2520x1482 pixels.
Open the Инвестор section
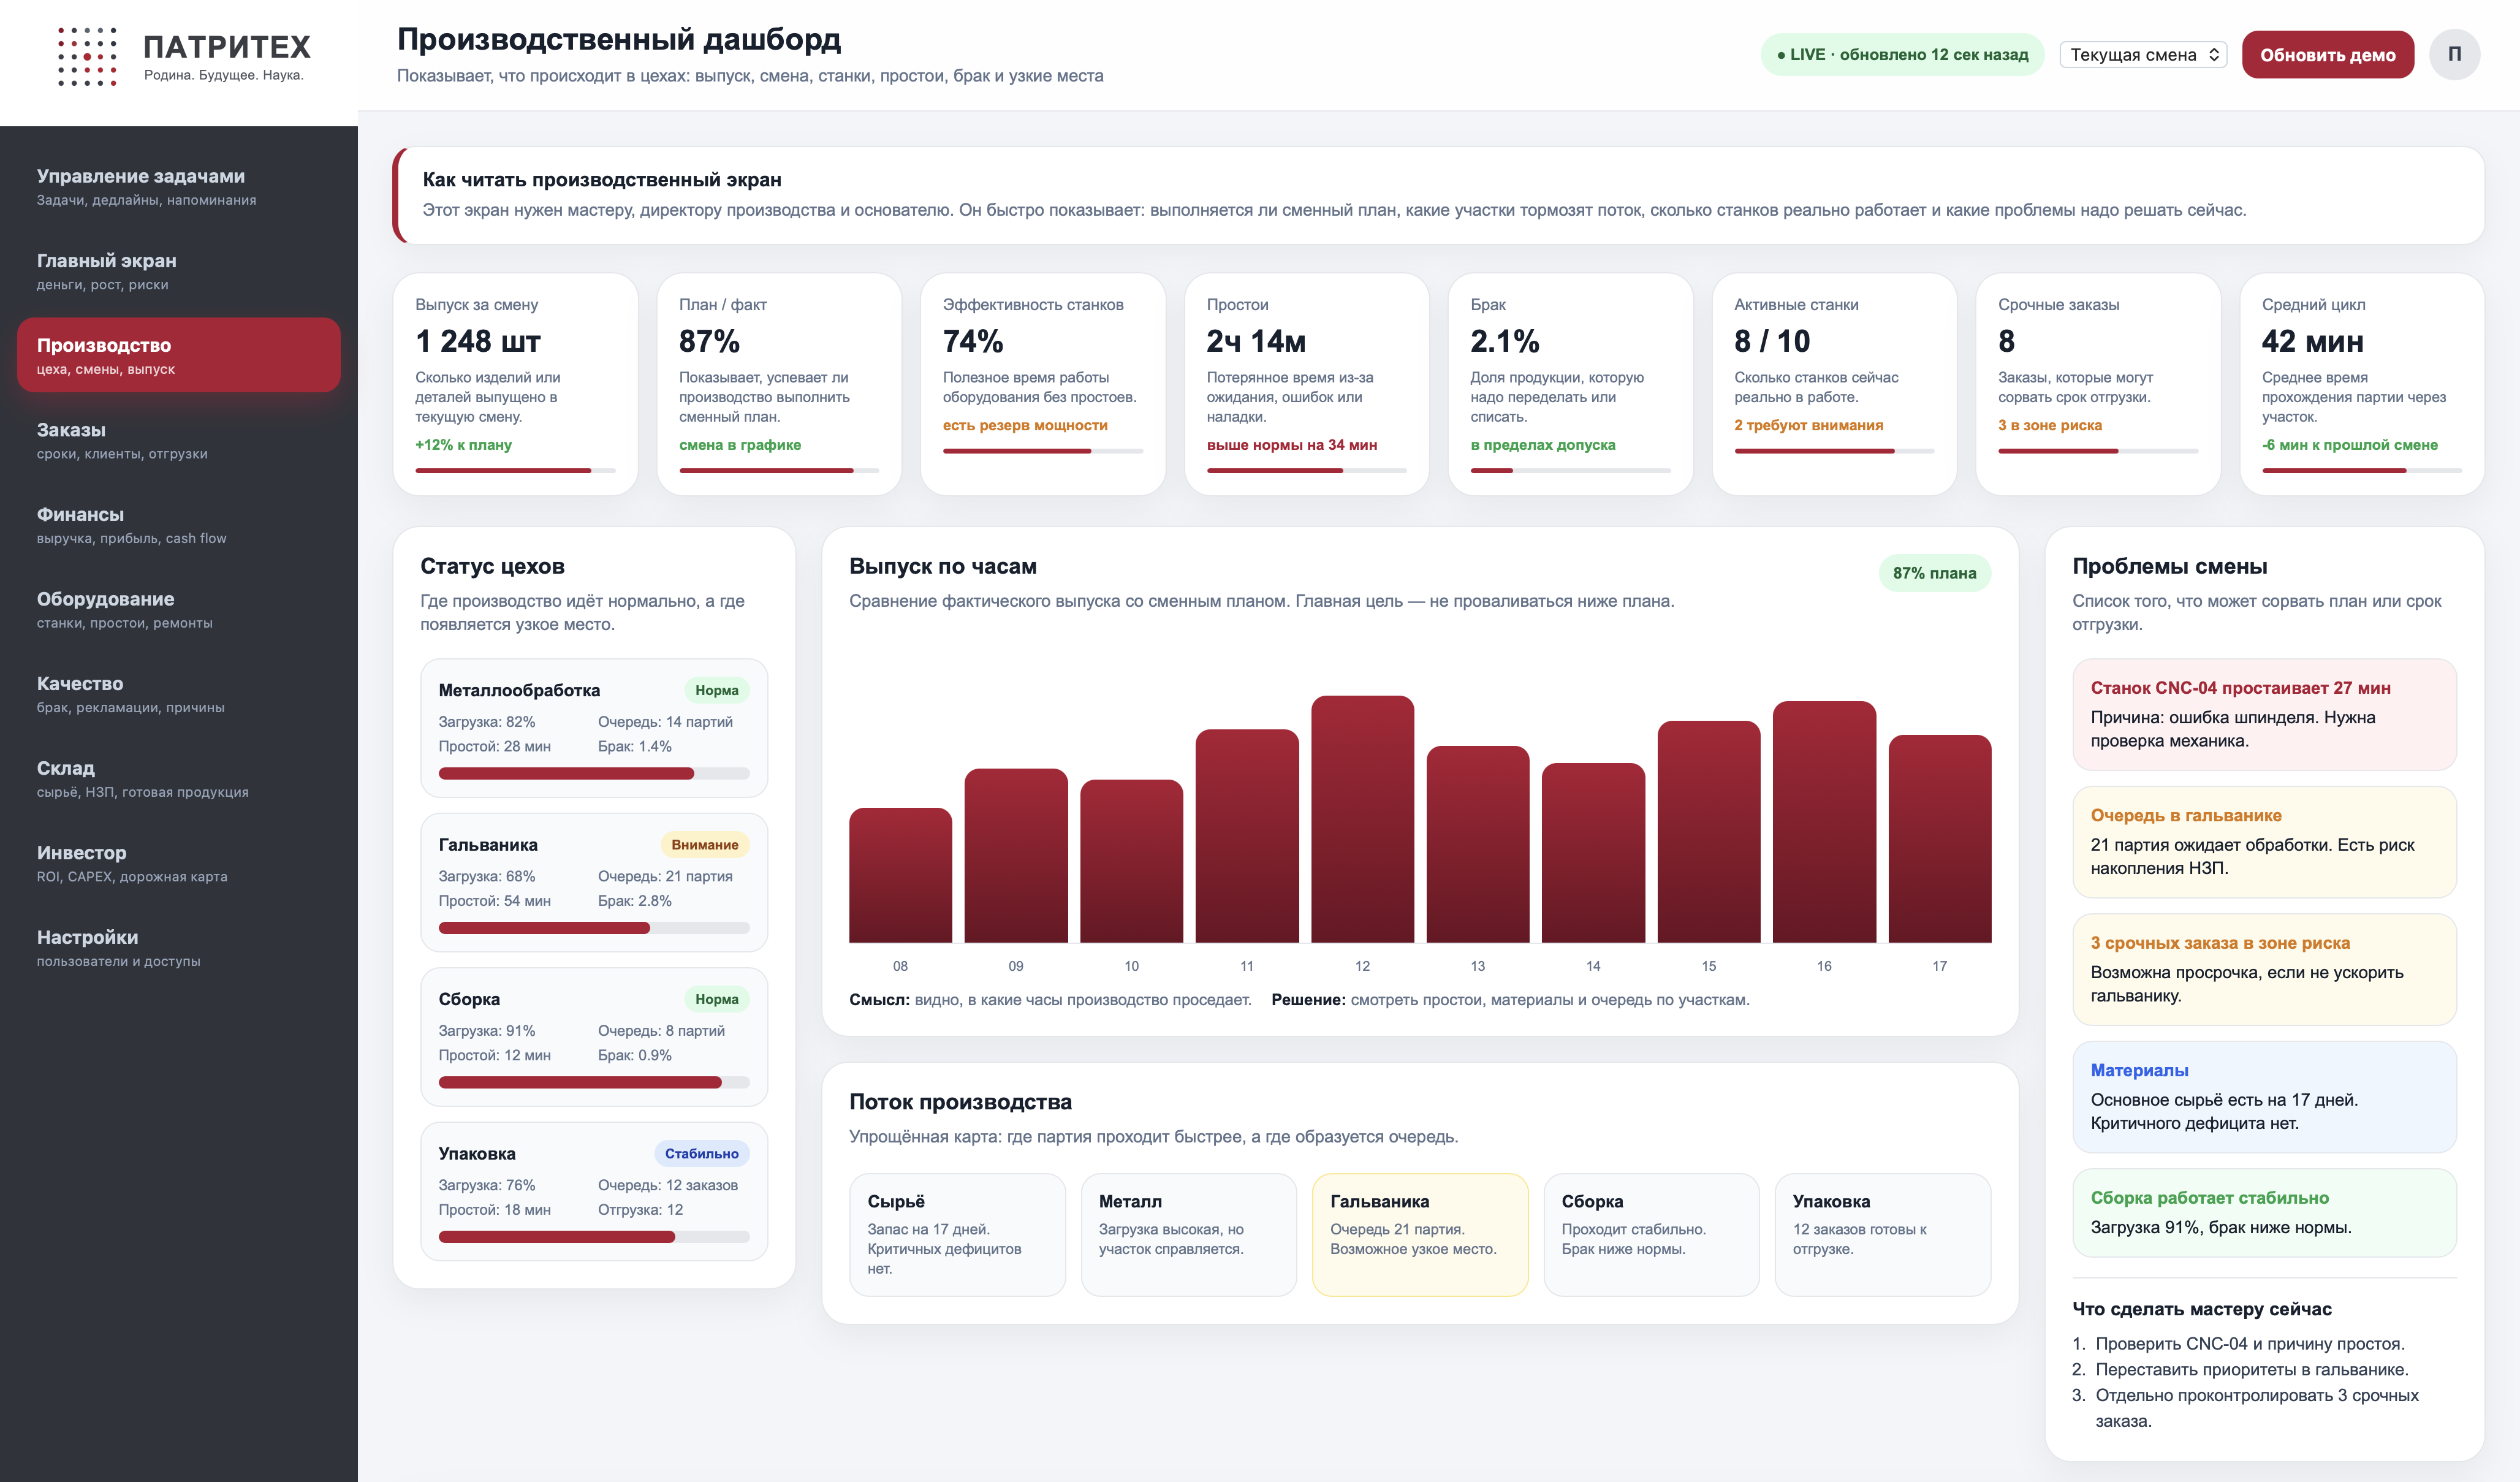[x=179, y=862]
